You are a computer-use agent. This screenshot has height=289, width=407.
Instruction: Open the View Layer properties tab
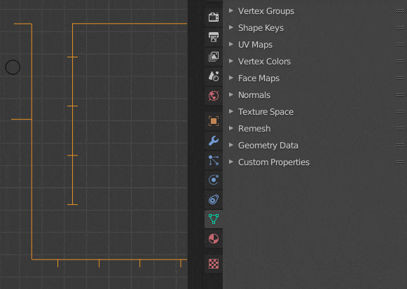click(x=214, y=56)
